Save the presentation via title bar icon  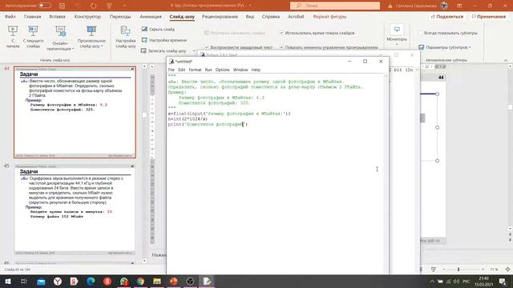pos(62,6)
